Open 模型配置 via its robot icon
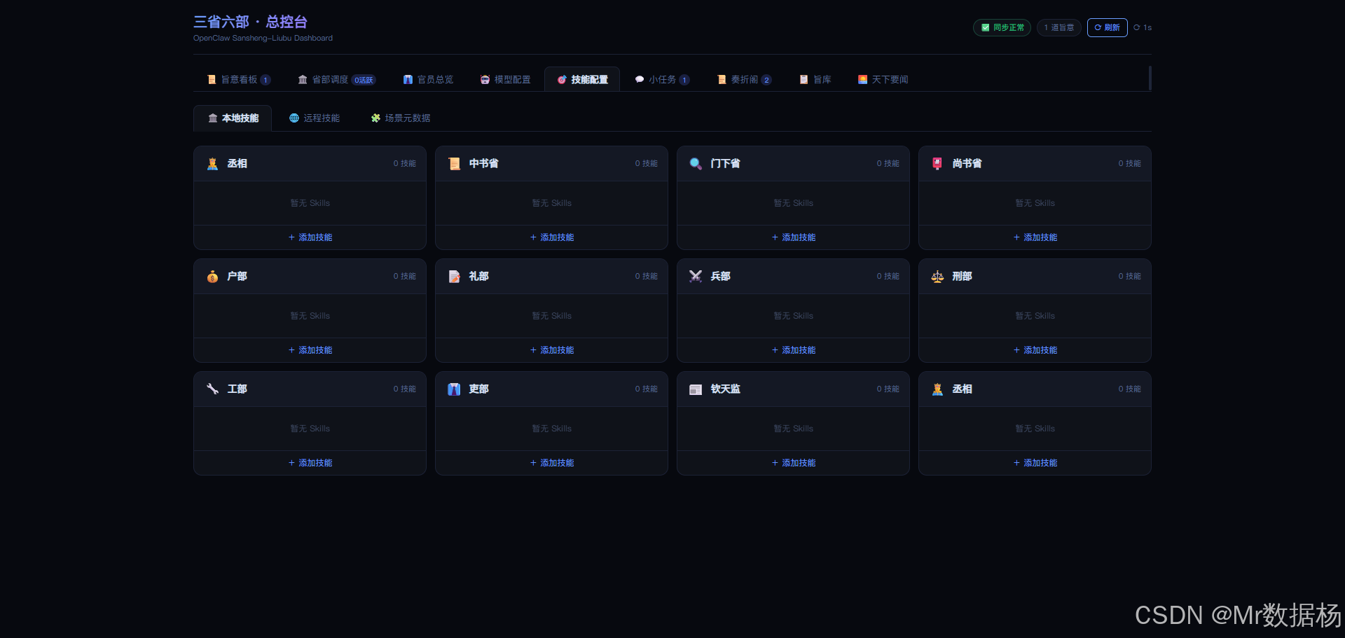The width and height of the screenshot is (1345, 638). pyautogui.click(x=485, y=80)
